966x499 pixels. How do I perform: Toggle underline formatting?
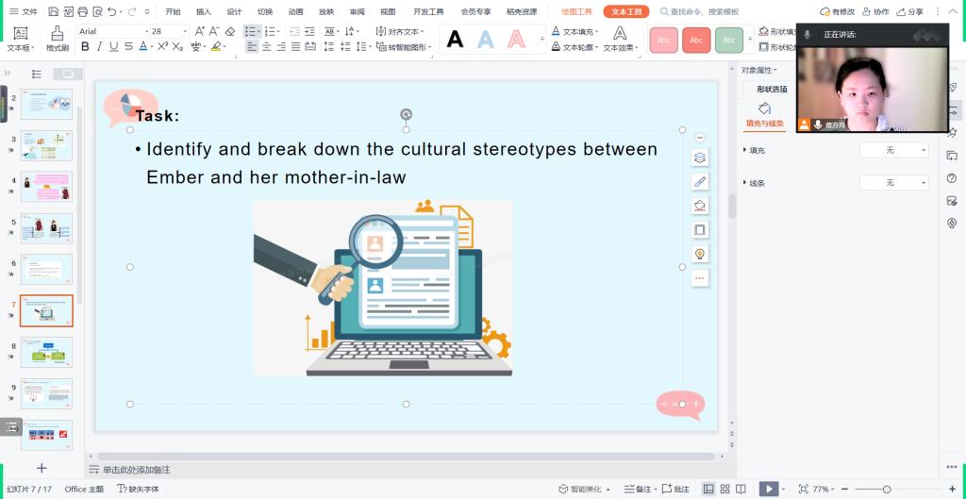click(x=114, y=46)
